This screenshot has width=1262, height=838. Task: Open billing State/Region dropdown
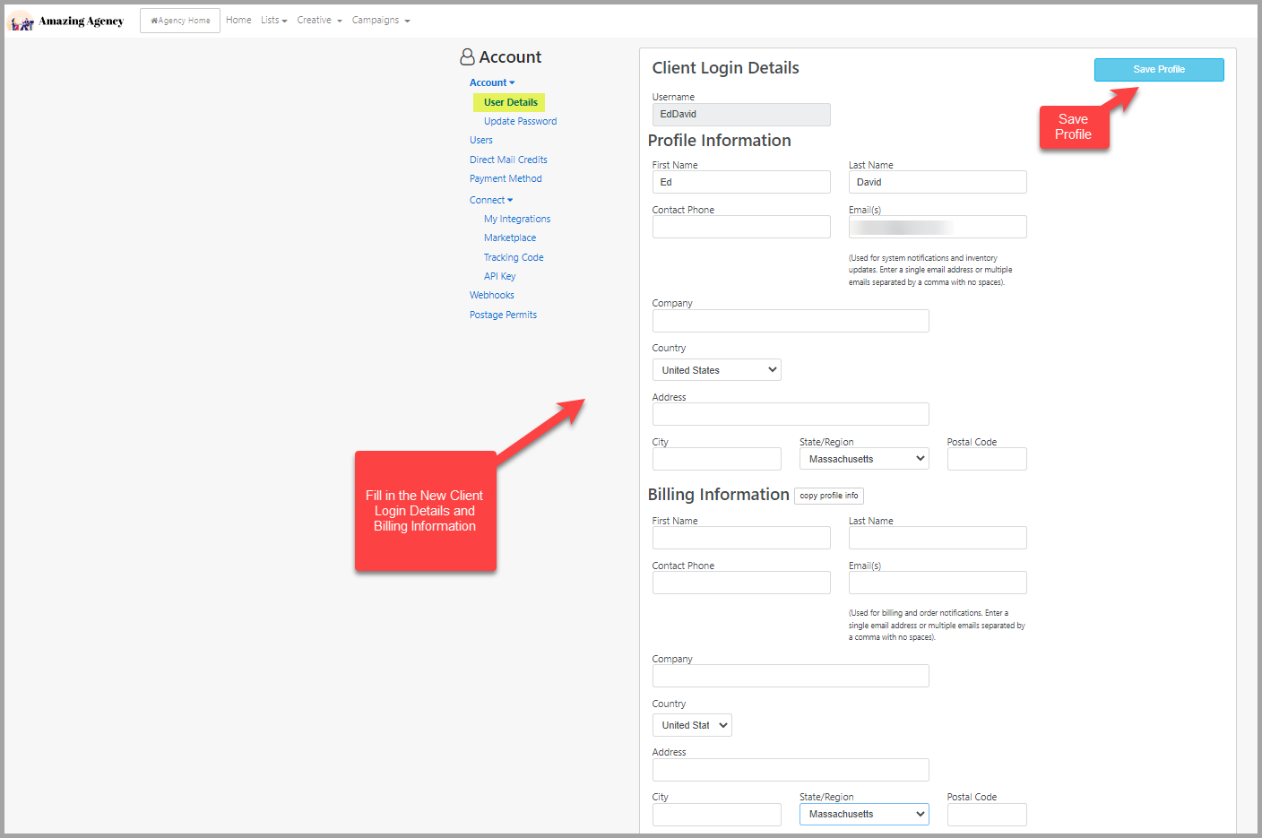[864, 815]
